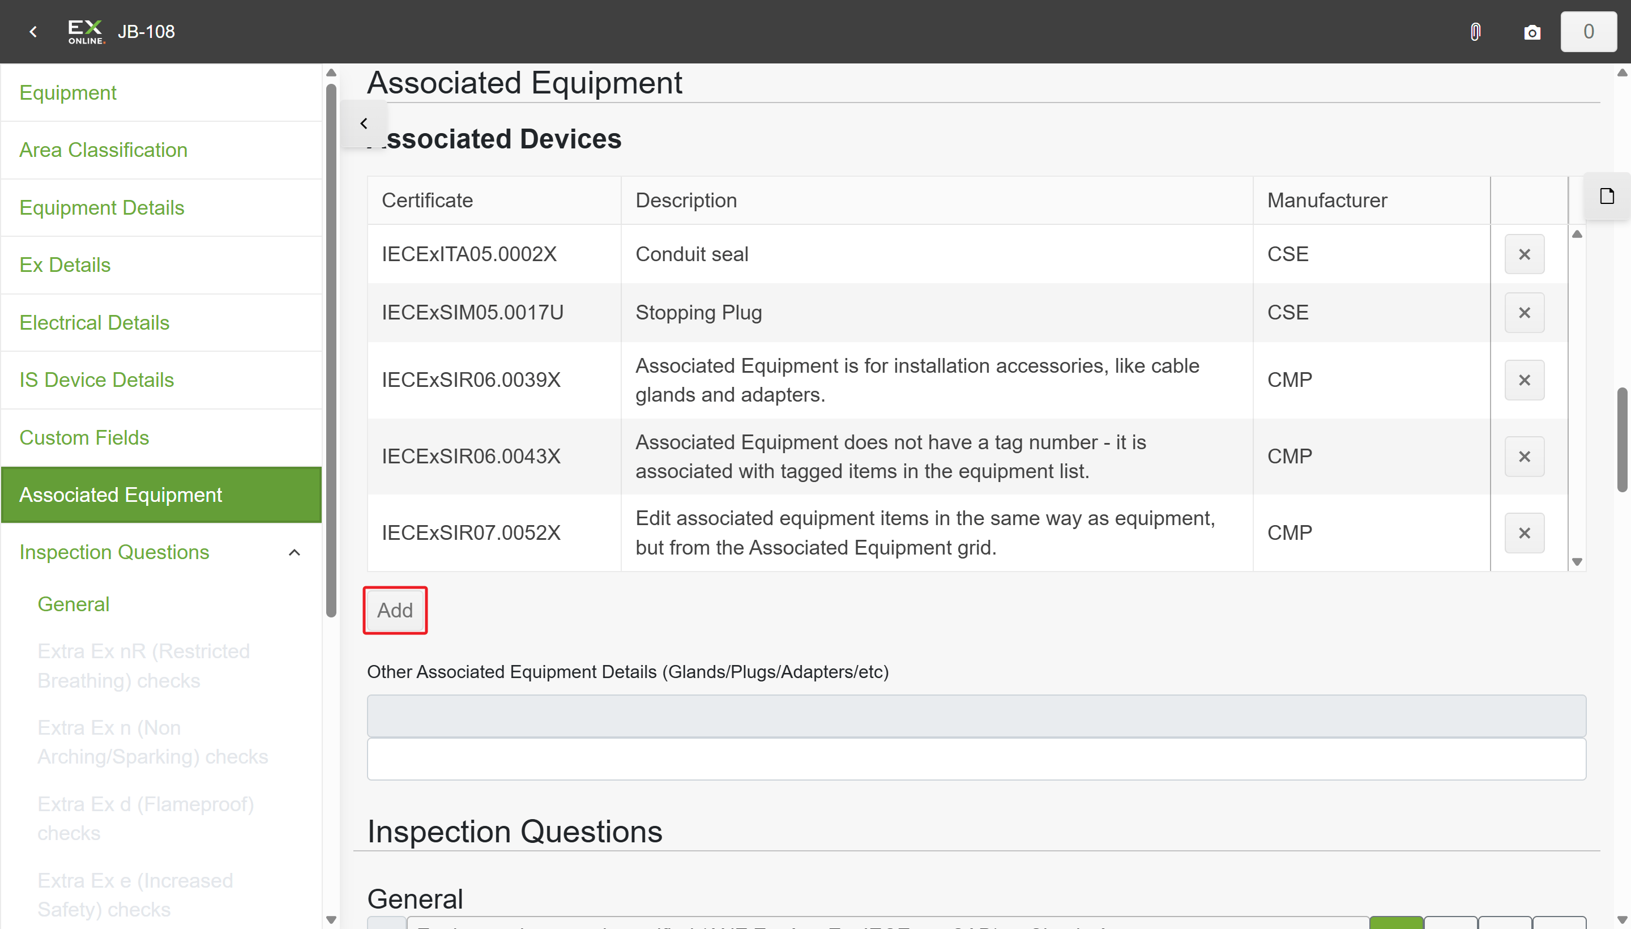Click the main page scrollbar thumb
The width and height of the screenshot is (1631, 929).
pyautogui.click(x=1622, y=440)
